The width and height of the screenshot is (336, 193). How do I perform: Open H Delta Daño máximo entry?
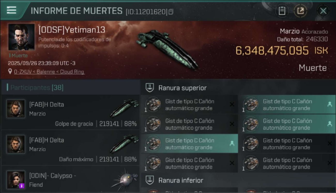[x=71, y=148]
